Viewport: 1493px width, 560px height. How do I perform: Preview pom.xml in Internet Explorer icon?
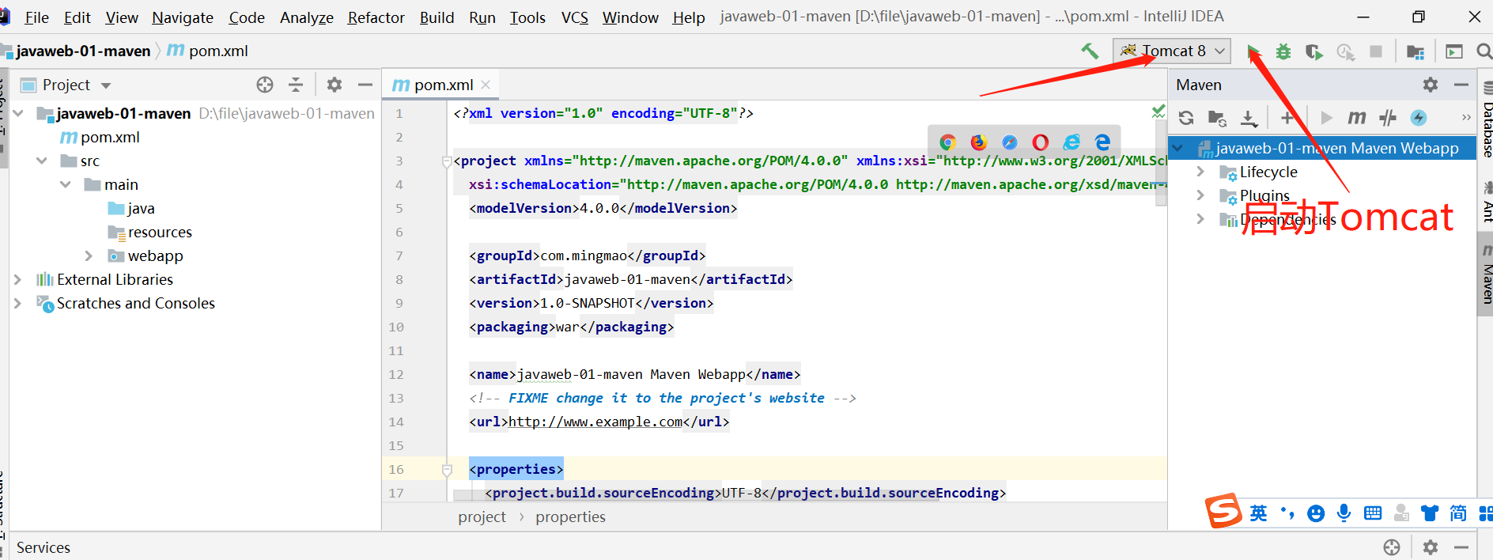pos(1072,142)
